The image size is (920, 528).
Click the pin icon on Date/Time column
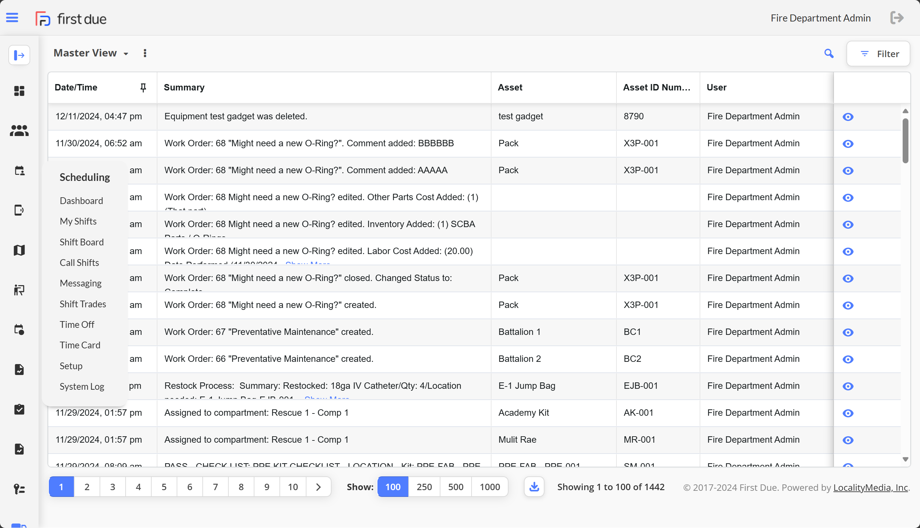(143, 87)
